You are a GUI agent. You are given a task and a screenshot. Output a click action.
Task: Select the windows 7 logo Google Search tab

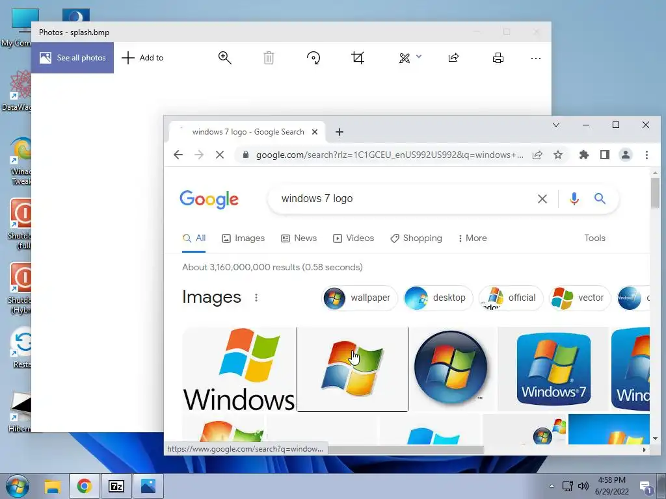(x=248, y=132)
